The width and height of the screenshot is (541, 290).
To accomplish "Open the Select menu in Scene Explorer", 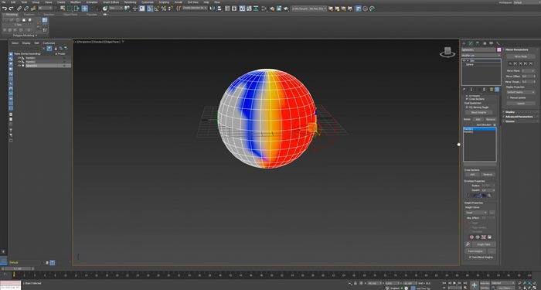I will [15, 43].
